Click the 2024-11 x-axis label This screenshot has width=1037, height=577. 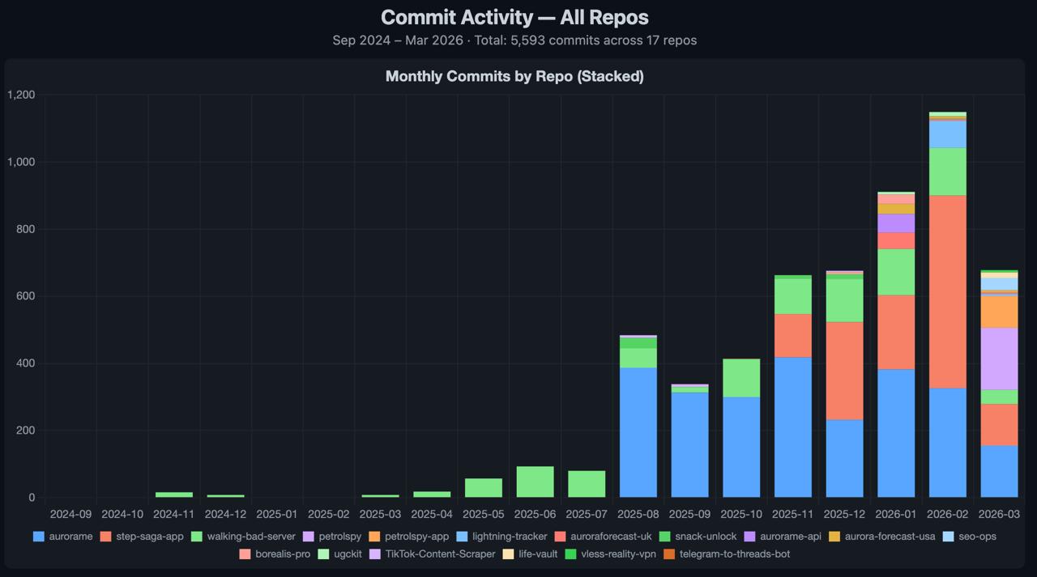click(x=174, y=514)
